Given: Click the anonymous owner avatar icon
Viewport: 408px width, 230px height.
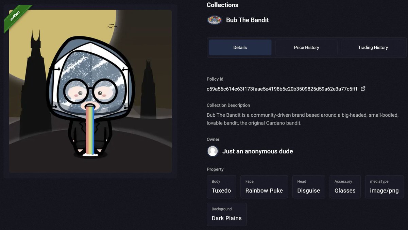Looking at the screenshot, I should tap(213, 151).
